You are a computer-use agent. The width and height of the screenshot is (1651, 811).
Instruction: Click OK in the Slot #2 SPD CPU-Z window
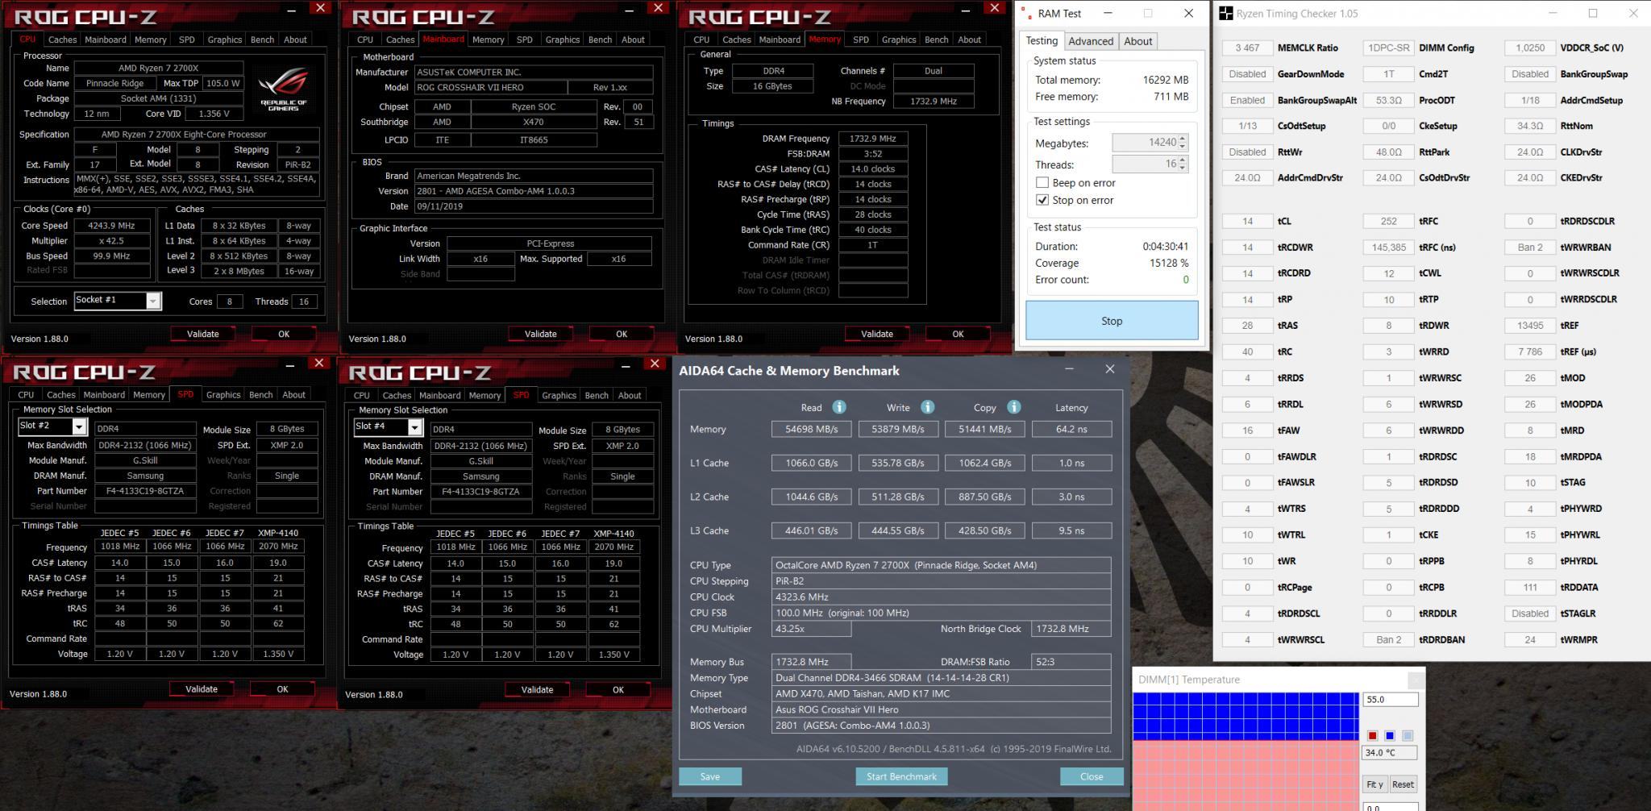pos(282,689)
